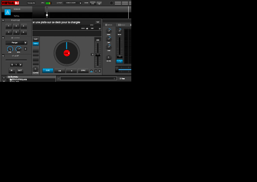Click the FILTER knob
This screenshot has height=182, width=257.
pyautogui.click(x=109, y=58)
